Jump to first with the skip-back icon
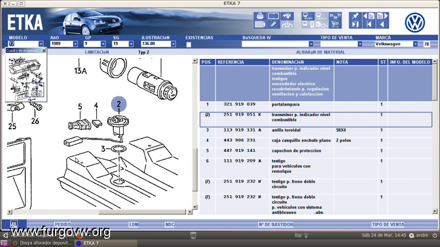This screenshot has width=440, height=247. pos(369,24)
